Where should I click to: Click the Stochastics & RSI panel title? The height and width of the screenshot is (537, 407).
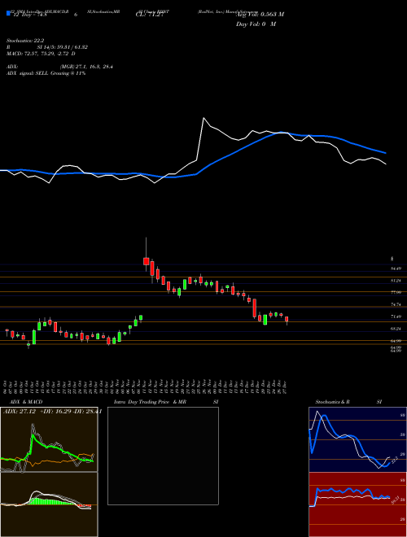348,402
